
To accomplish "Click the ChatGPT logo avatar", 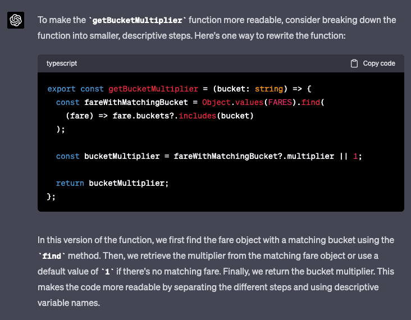I will (x=16, y=21).
